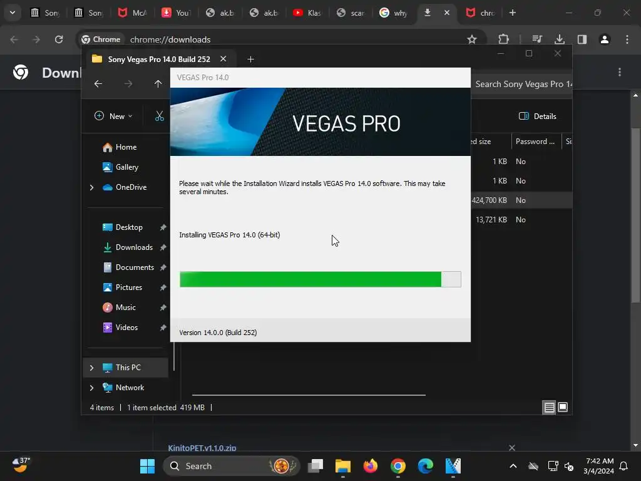Click the Search Sony Vegas Pro field
The image size is (641, 481).
521,85
